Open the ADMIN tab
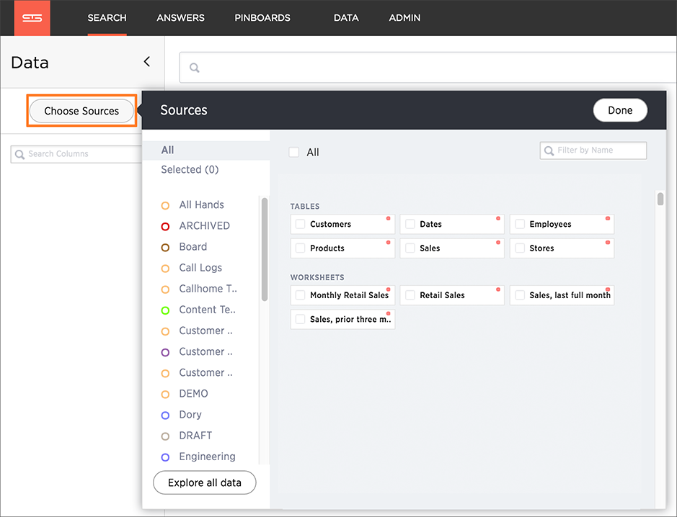Viewport: 677px width, 517px height. (404, 18)
